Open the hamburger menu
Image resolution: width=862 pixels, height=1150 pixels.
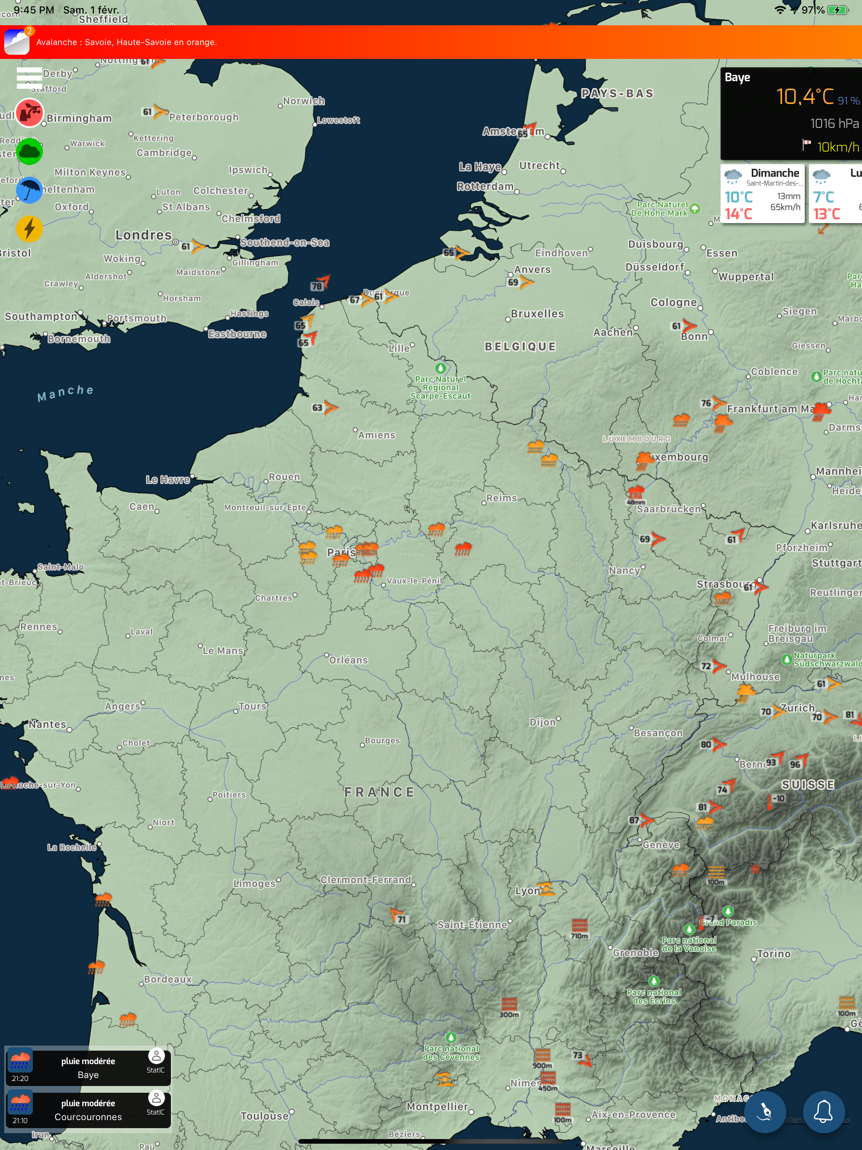(29, 78)
